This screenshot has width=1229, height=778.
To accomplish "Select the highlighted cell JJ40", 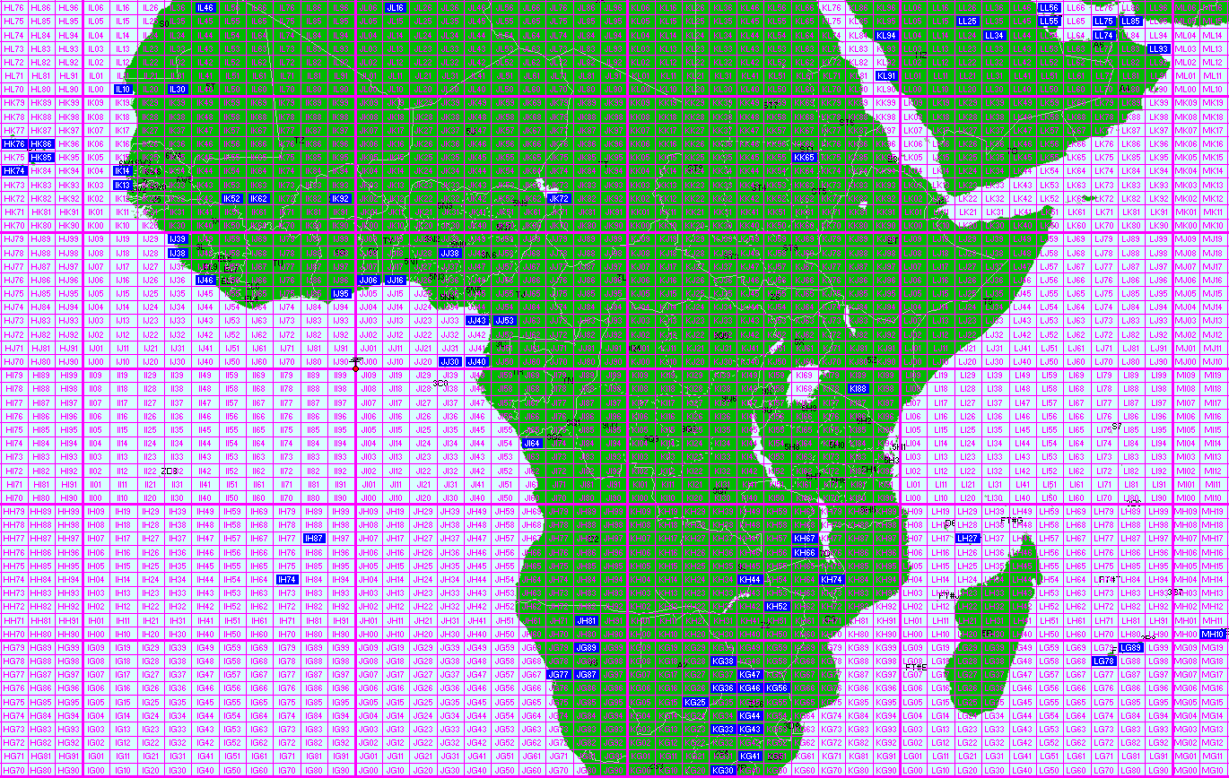I will [x=477, y=361].
